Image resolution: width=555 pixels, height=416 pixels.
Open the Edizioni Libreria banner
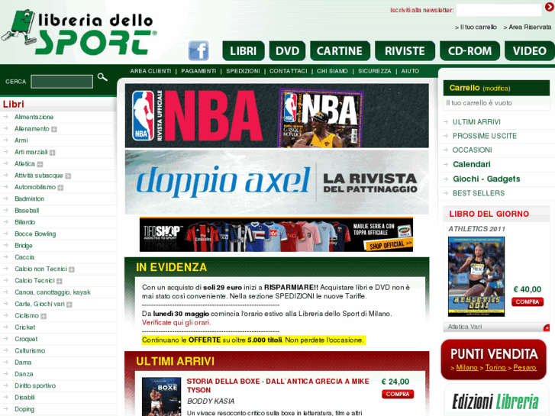(495, 400)
